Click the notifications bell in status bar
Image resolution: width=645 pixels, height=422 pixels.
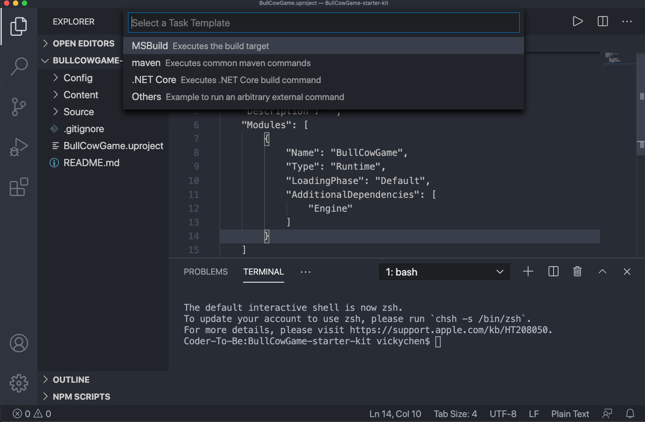[x=630, y=414]
